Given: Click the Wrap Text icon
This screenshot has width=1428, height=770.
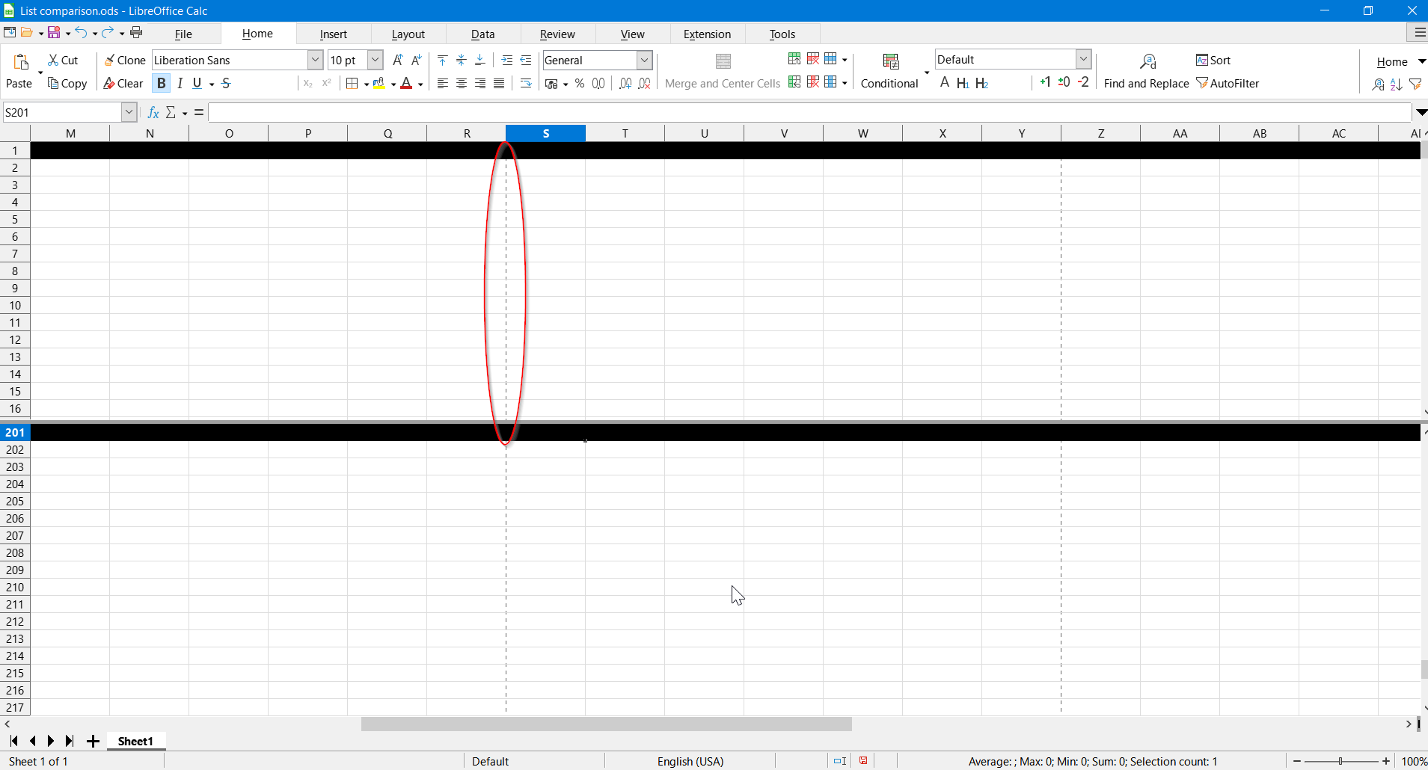Looking at the screenshot, I should tap(526, 83).
